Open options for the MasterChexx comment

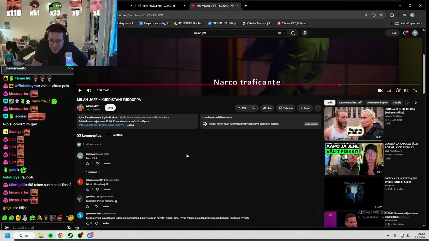point(318,214)
